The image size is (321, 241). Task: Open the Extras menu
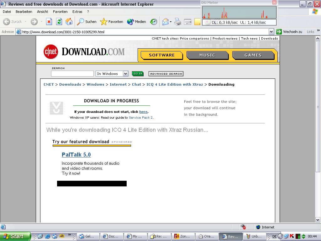point(77,12)
